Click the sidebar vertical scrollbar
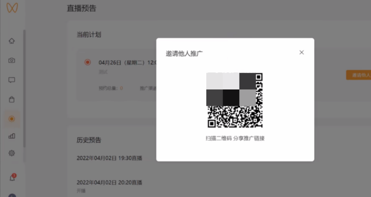371x197 pixels. point(24,88)
